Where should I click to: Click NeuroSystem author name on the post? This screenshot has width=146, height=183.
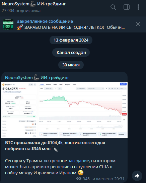[x=37, y=78]
